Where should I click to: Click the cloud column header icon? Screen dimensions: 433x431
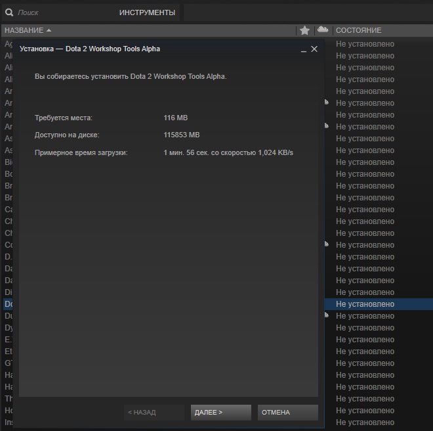coord(322,30)
